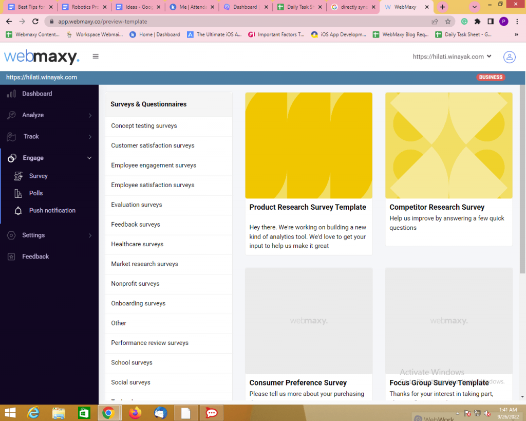This screenshot has width=526, height=421.
Task: Click the Push notification bell icon
Action: [18, 211]
